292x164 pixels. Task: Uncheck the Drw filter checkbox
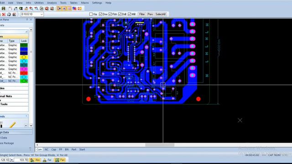[x=100, y=14]
